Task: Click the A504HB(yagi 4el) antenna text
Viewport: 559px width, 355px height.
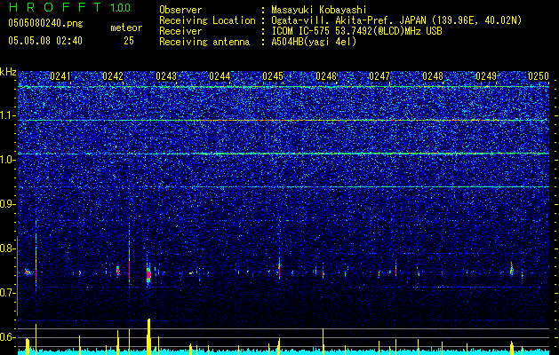Action: point(314,42)
